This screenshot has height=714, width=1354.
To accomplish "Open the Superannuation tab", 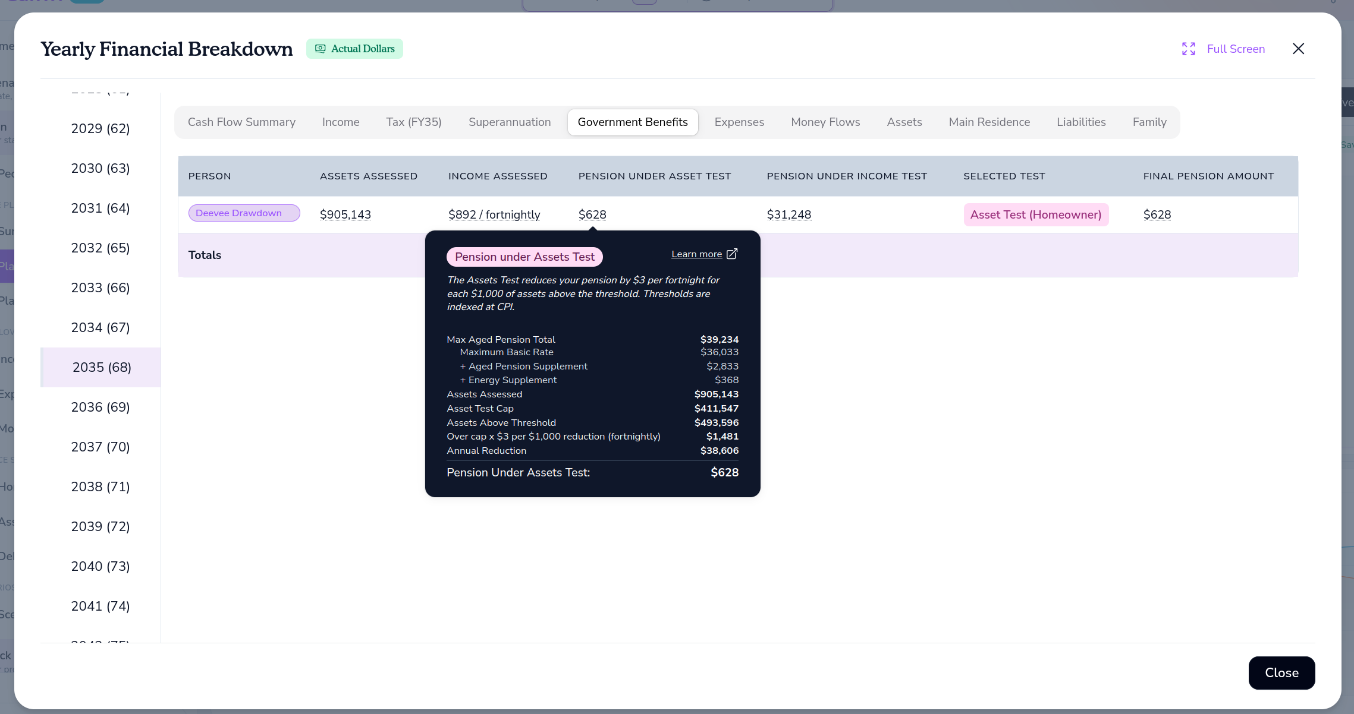I will click(510, 122).
